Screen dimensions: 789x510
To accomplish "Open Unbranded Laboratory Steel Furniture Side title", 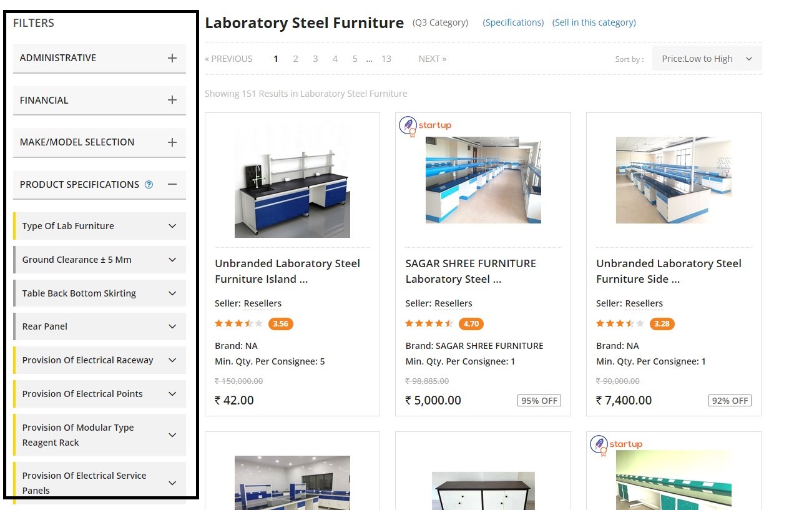I will point(669,271).
